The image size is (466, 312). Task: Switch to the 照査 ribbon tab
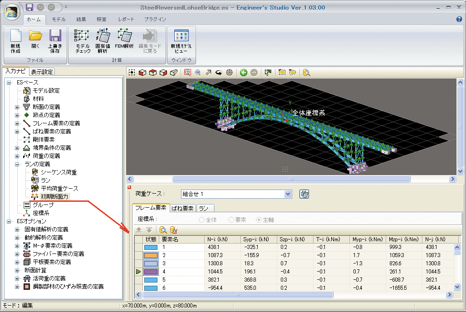coord(101,19)
